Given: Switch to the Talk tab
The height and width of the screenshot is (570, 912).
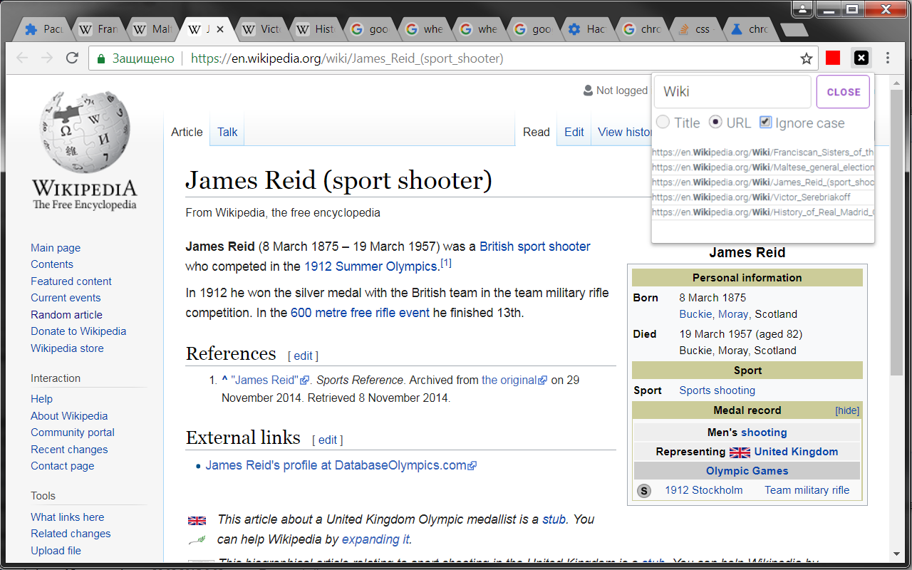Looking at the screenshot, I should [227, 132].
